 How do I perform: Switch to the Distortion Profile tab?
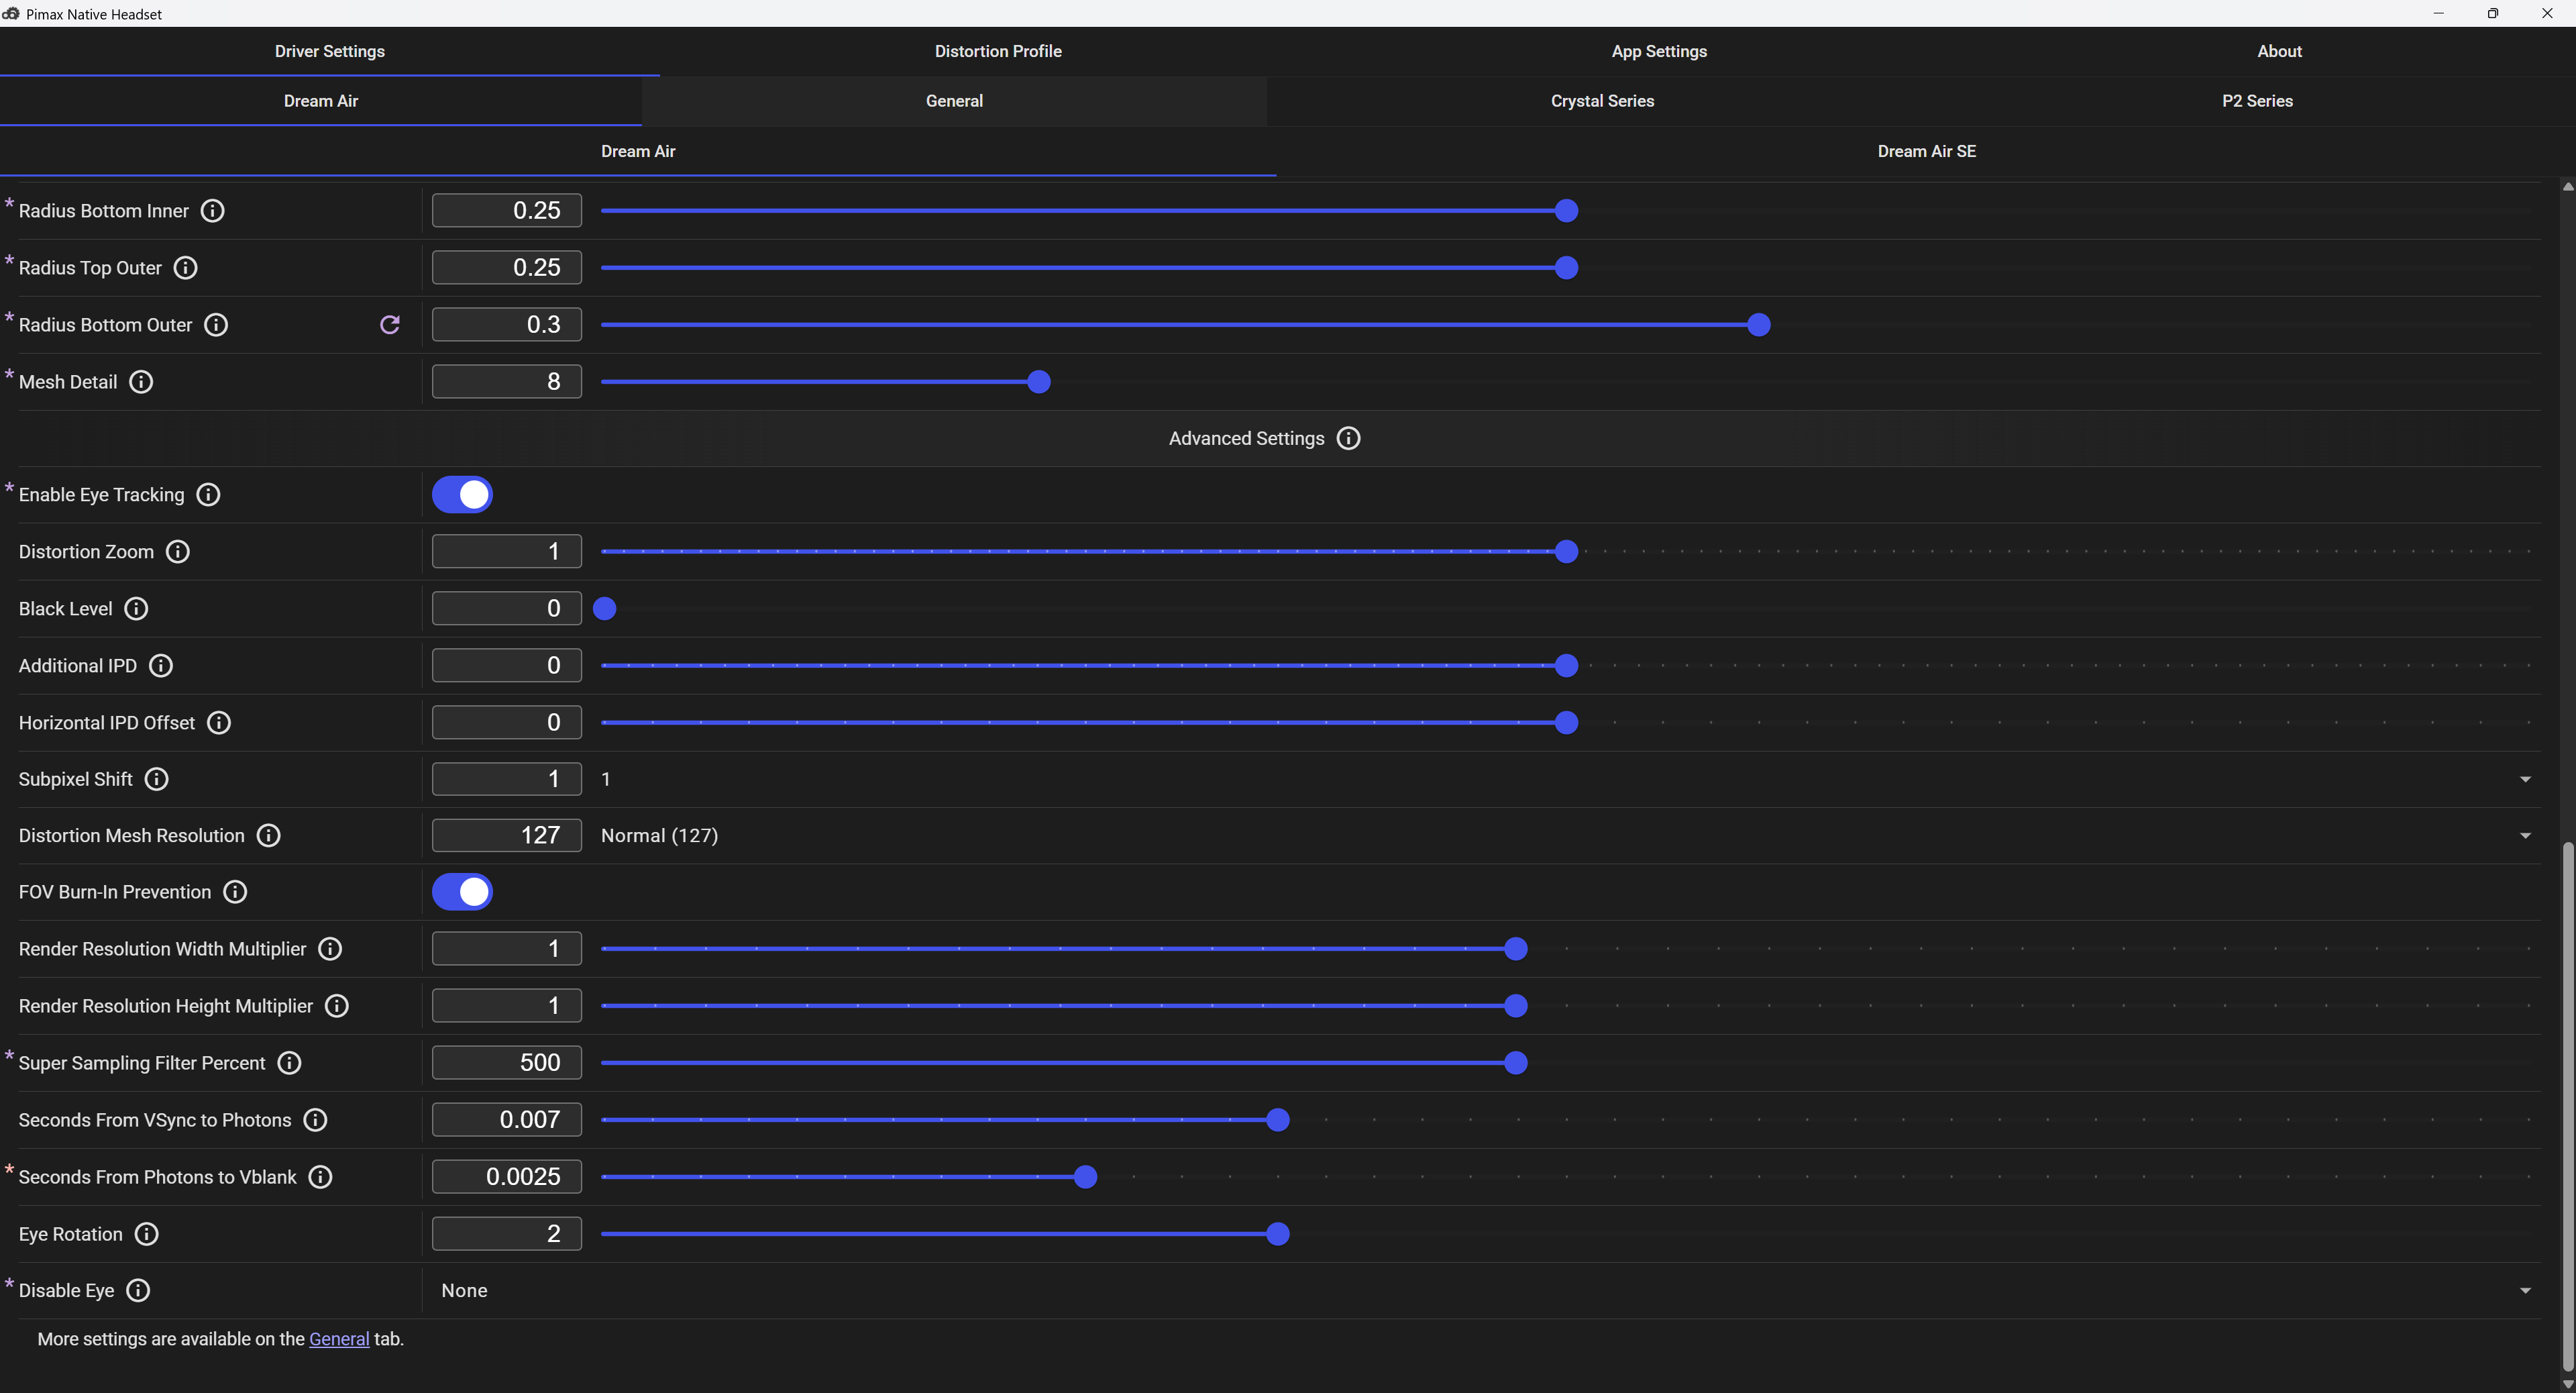(x=998, y=51)
